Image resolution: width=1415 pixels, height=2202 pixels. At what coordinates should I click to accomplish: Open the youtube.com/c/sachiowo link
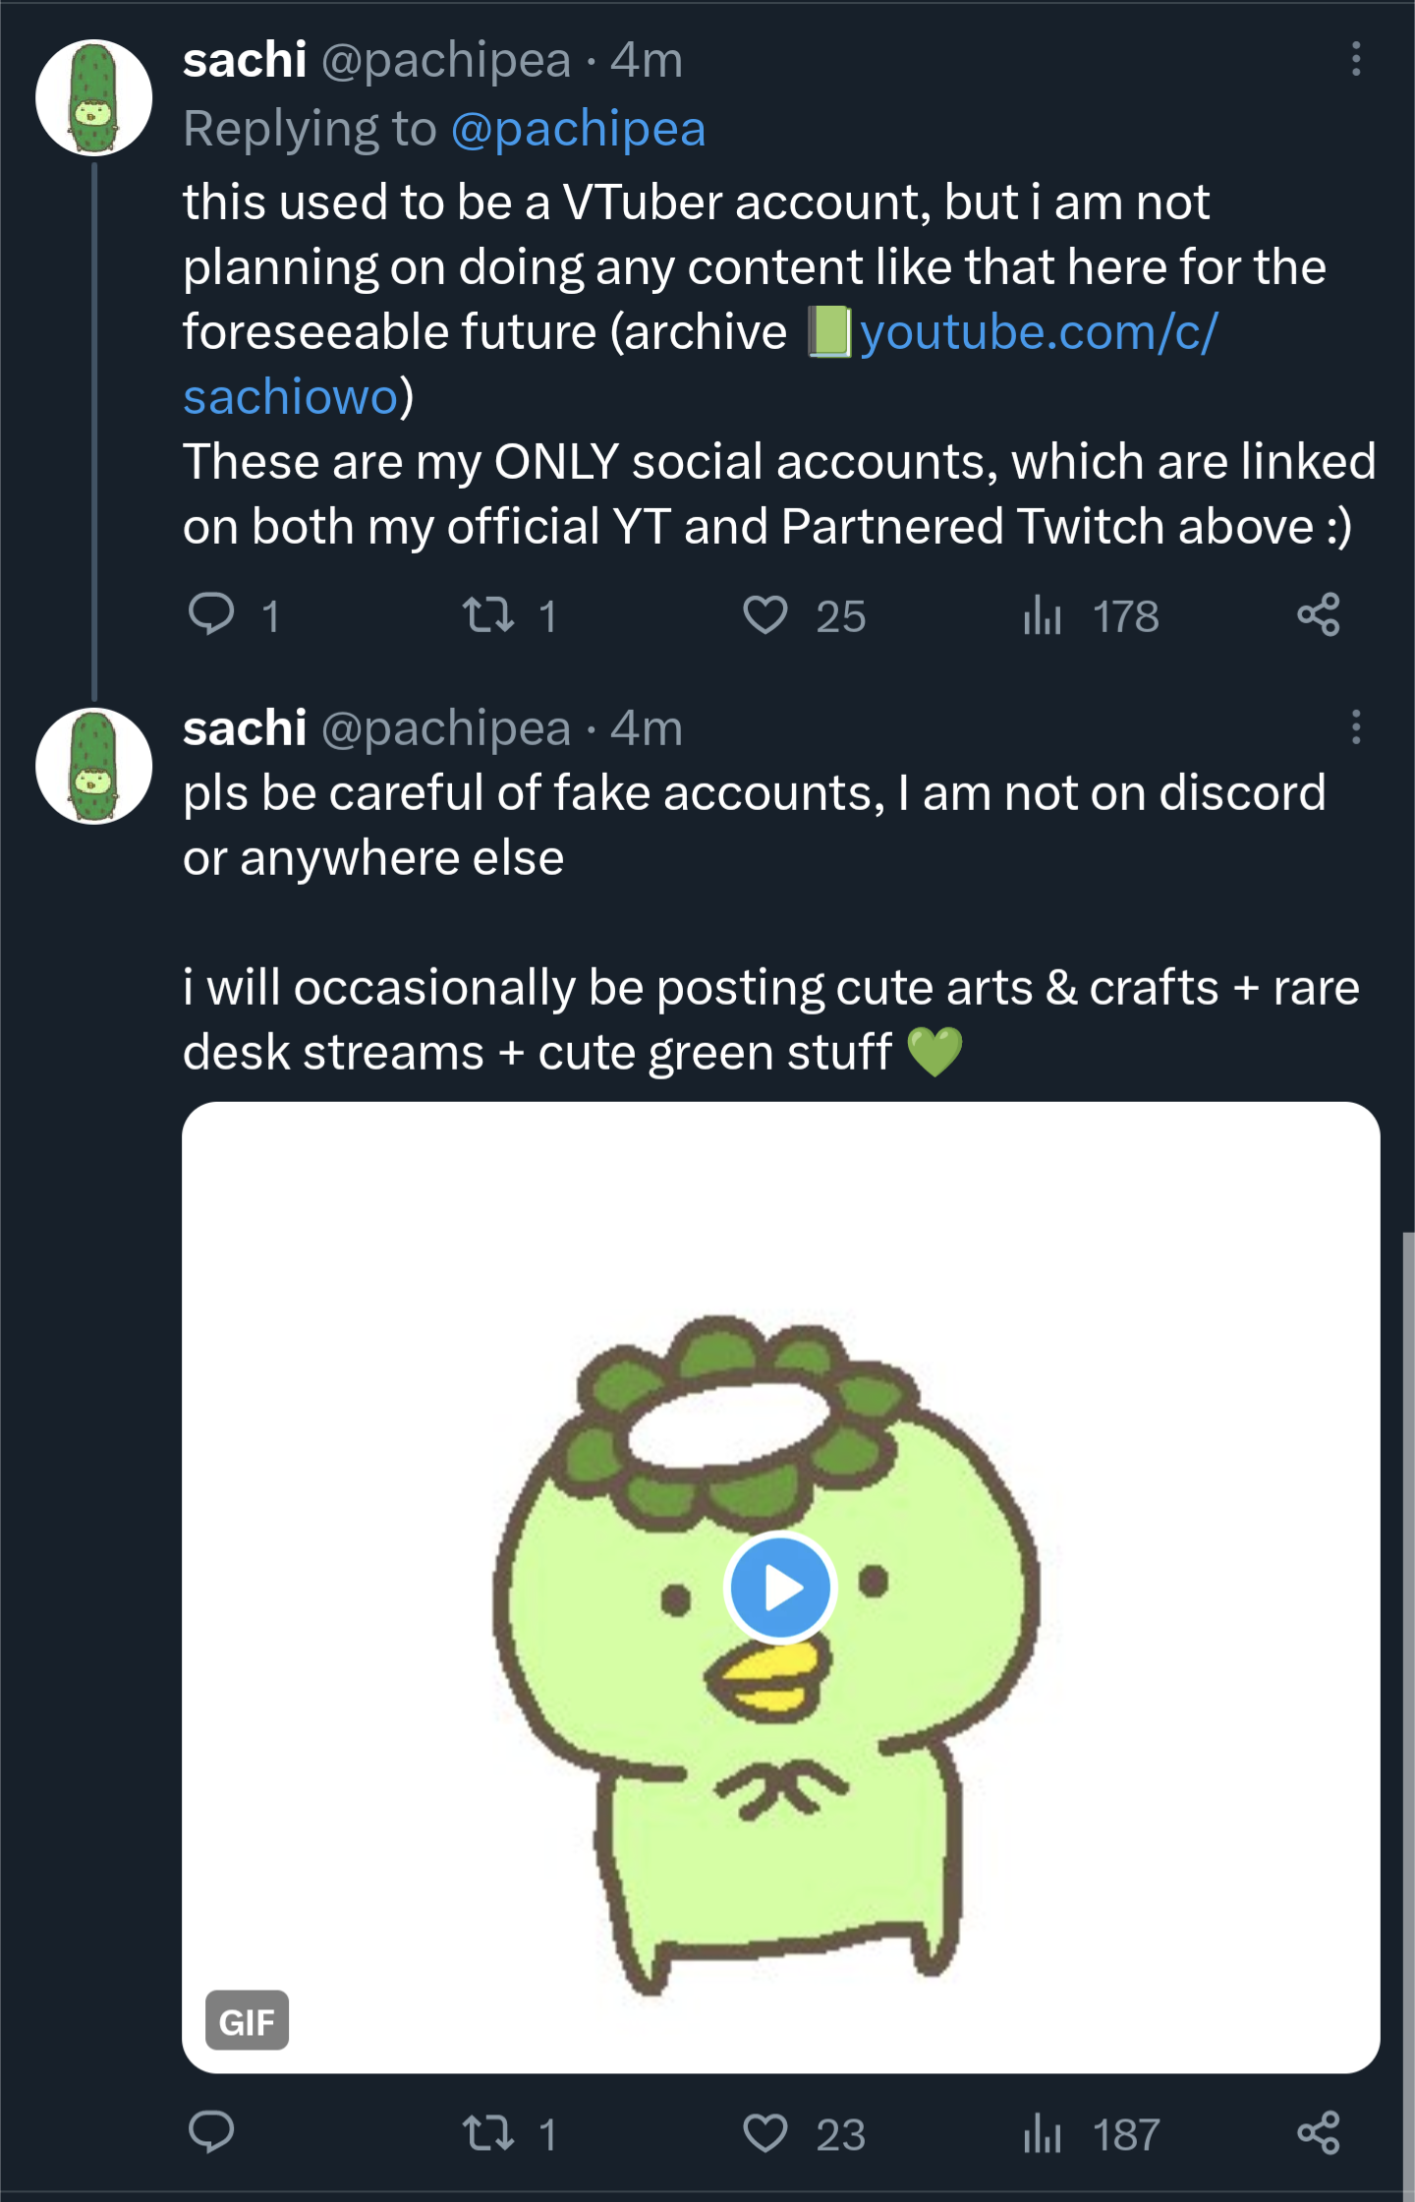coord(701,364)
